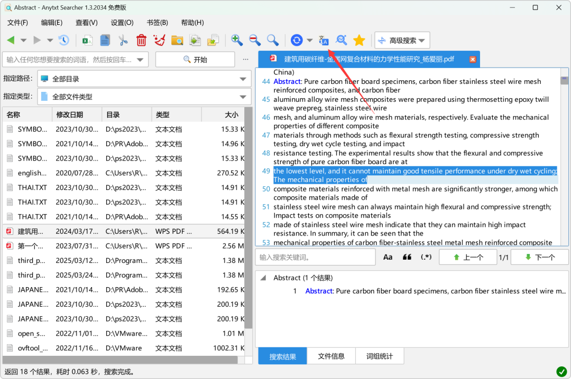Click the copy-file-to icon
This screenshot has width=571, height=379.
tap(195, 40)
